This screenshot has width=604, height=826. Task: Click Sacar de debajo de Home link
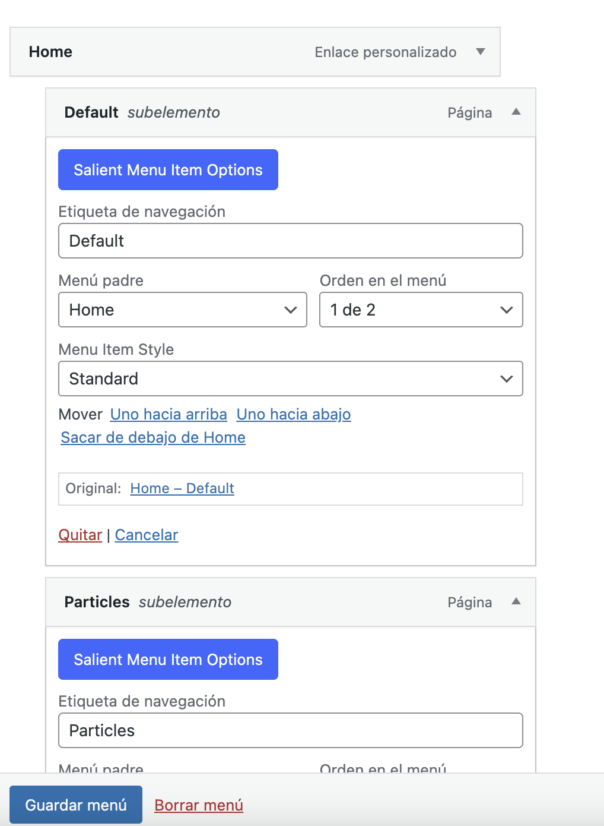(153, 437)
